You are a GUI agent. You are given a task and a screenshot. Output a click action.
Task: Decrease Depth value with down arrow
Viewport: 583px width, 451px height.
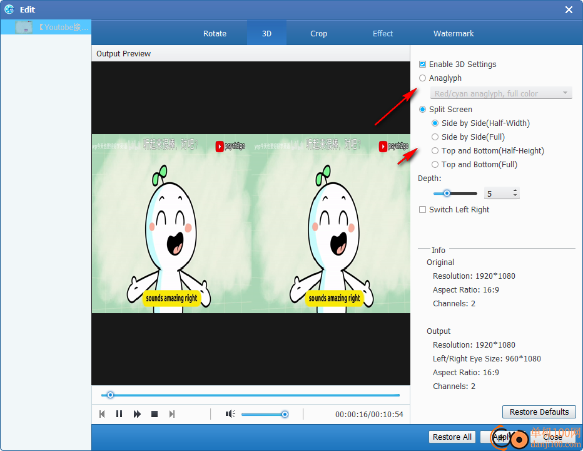click(x=515, y=196)
